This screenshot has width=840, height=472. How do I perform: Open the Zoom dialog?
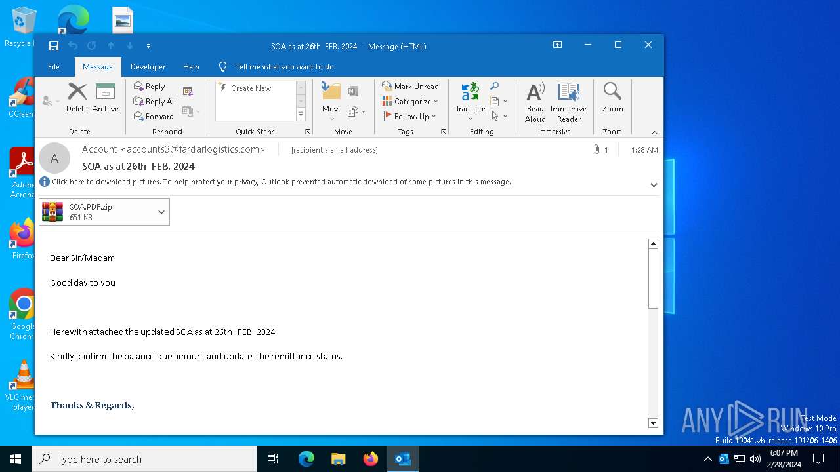(612, 98)
